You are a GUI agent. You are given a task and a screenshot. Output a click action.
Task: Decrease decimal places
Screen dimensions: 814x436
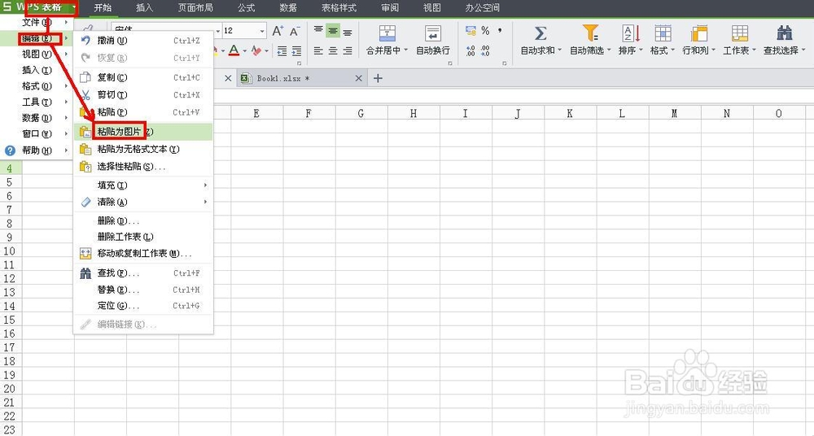485,50
